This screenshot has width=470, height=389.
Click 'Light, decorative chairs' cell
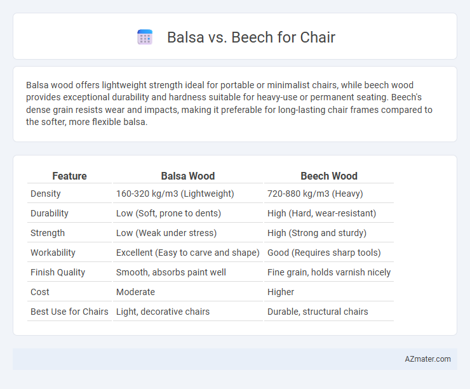point(188,312)
